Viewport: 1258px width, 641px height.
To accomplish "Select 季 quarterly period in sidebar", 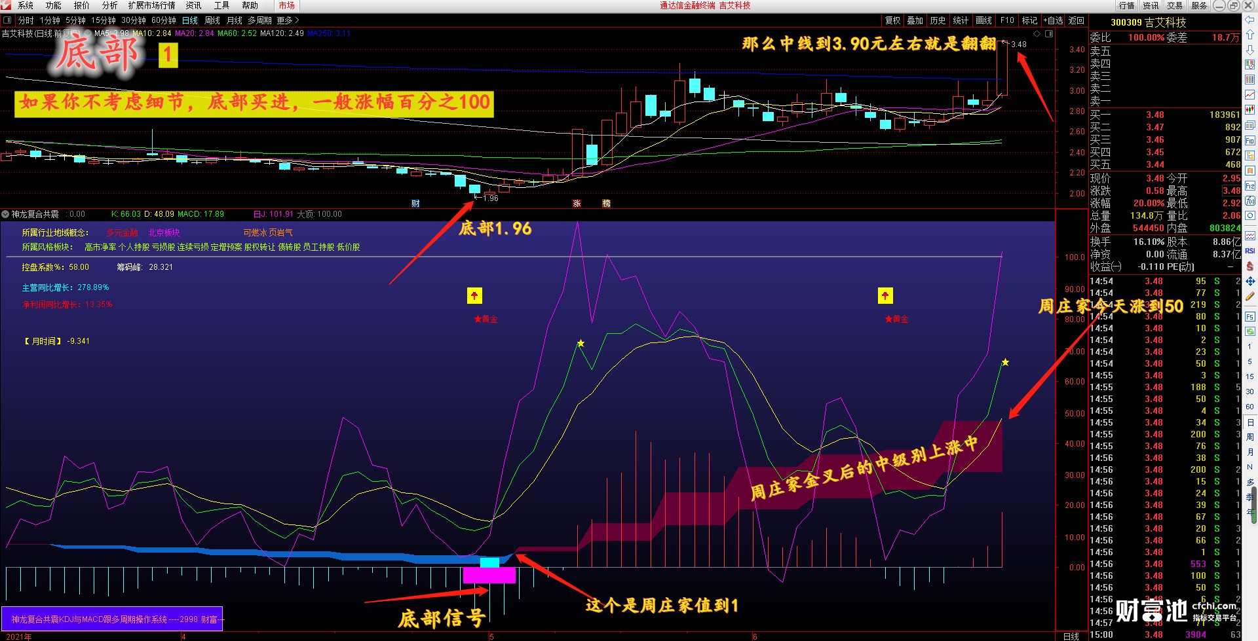I will click(x=1249, y=496).
